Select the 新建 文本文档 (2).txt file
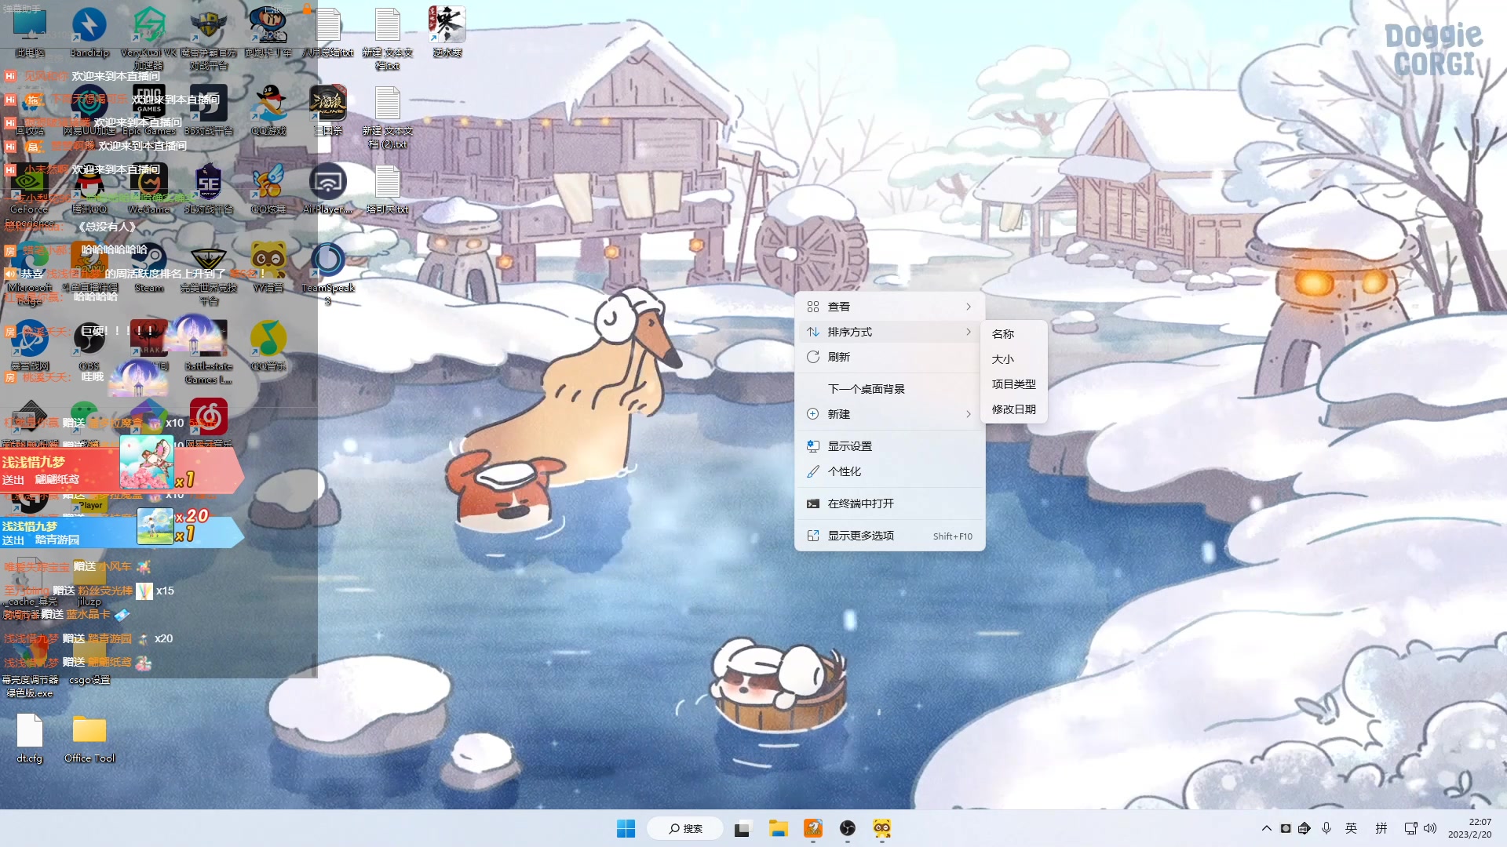Viewport: 1507px width, 847px height. (388, 116)
